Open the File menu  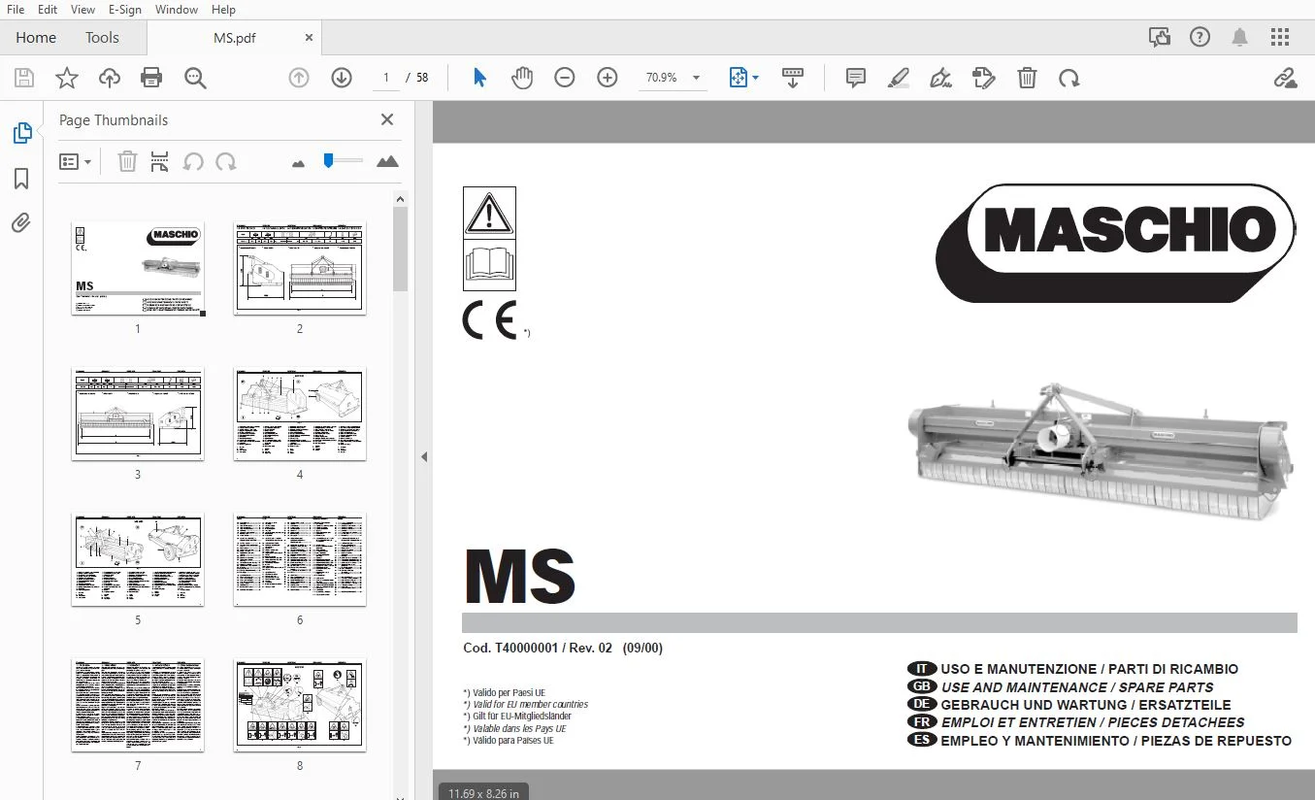tap(16, 10)
